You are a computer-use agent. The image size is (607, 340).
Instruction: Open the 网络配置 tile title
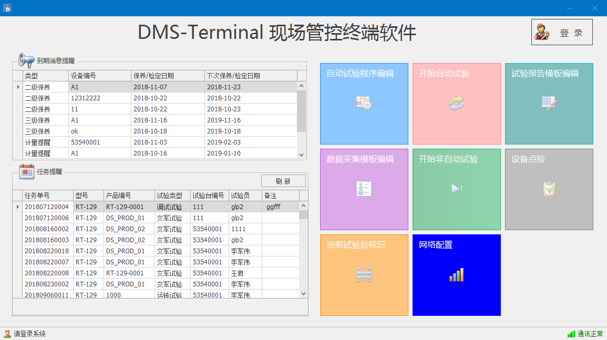point(436,245)
